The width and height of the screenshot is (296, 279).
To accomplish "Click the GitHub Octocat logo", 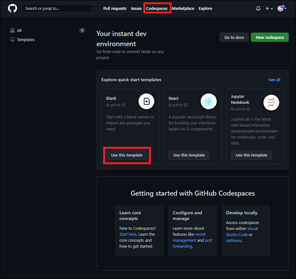I will pyautogui.click(x=12, y=8).
